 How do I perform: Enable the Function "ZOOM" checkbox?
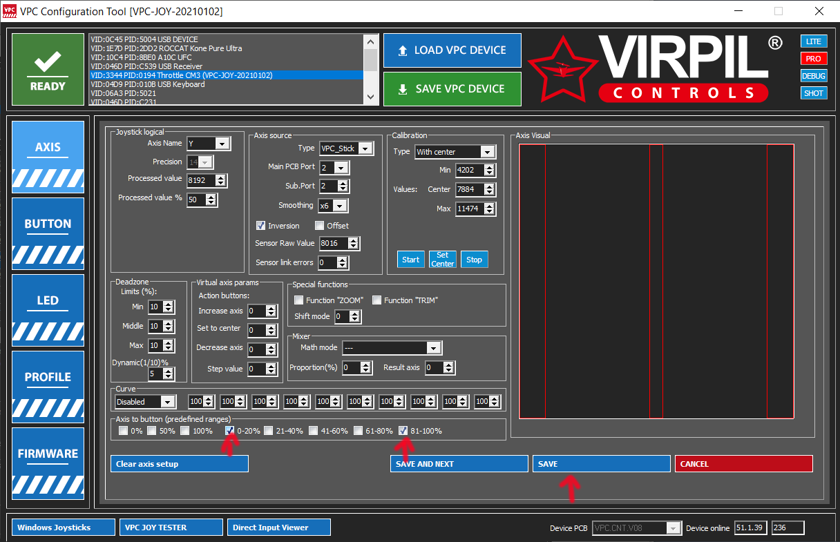click(298, 300)
